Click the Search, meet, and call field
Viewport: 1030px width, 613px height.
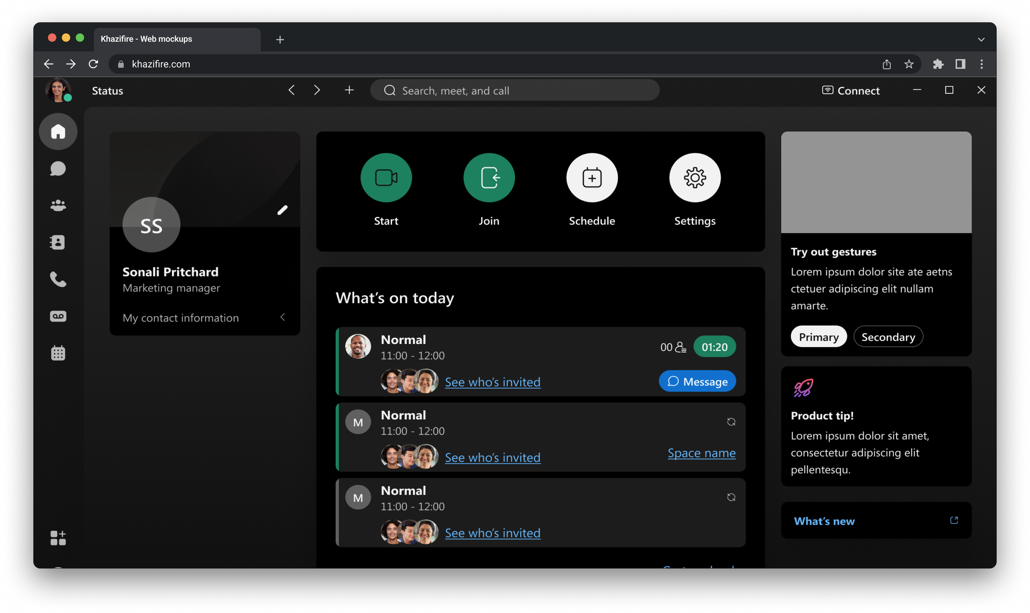pyautogui.click(x=515, y=91)
